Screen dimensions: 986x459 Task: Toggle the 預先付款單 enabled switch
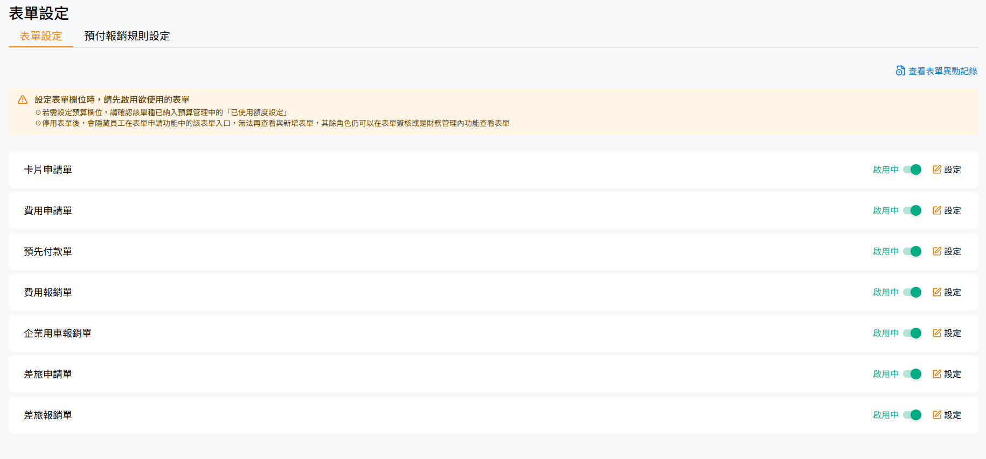[912, 251]
